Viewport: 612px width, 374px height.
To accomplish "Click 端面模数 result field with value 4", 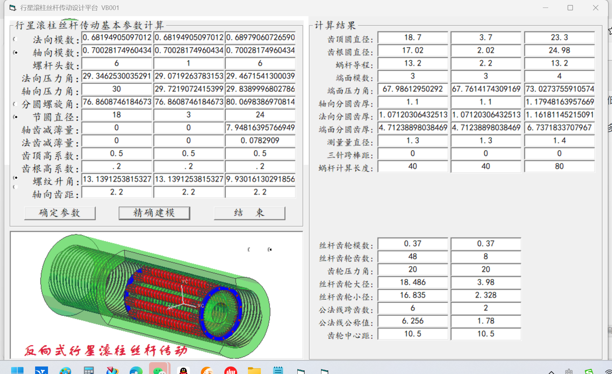I will [x=559, y=76].
